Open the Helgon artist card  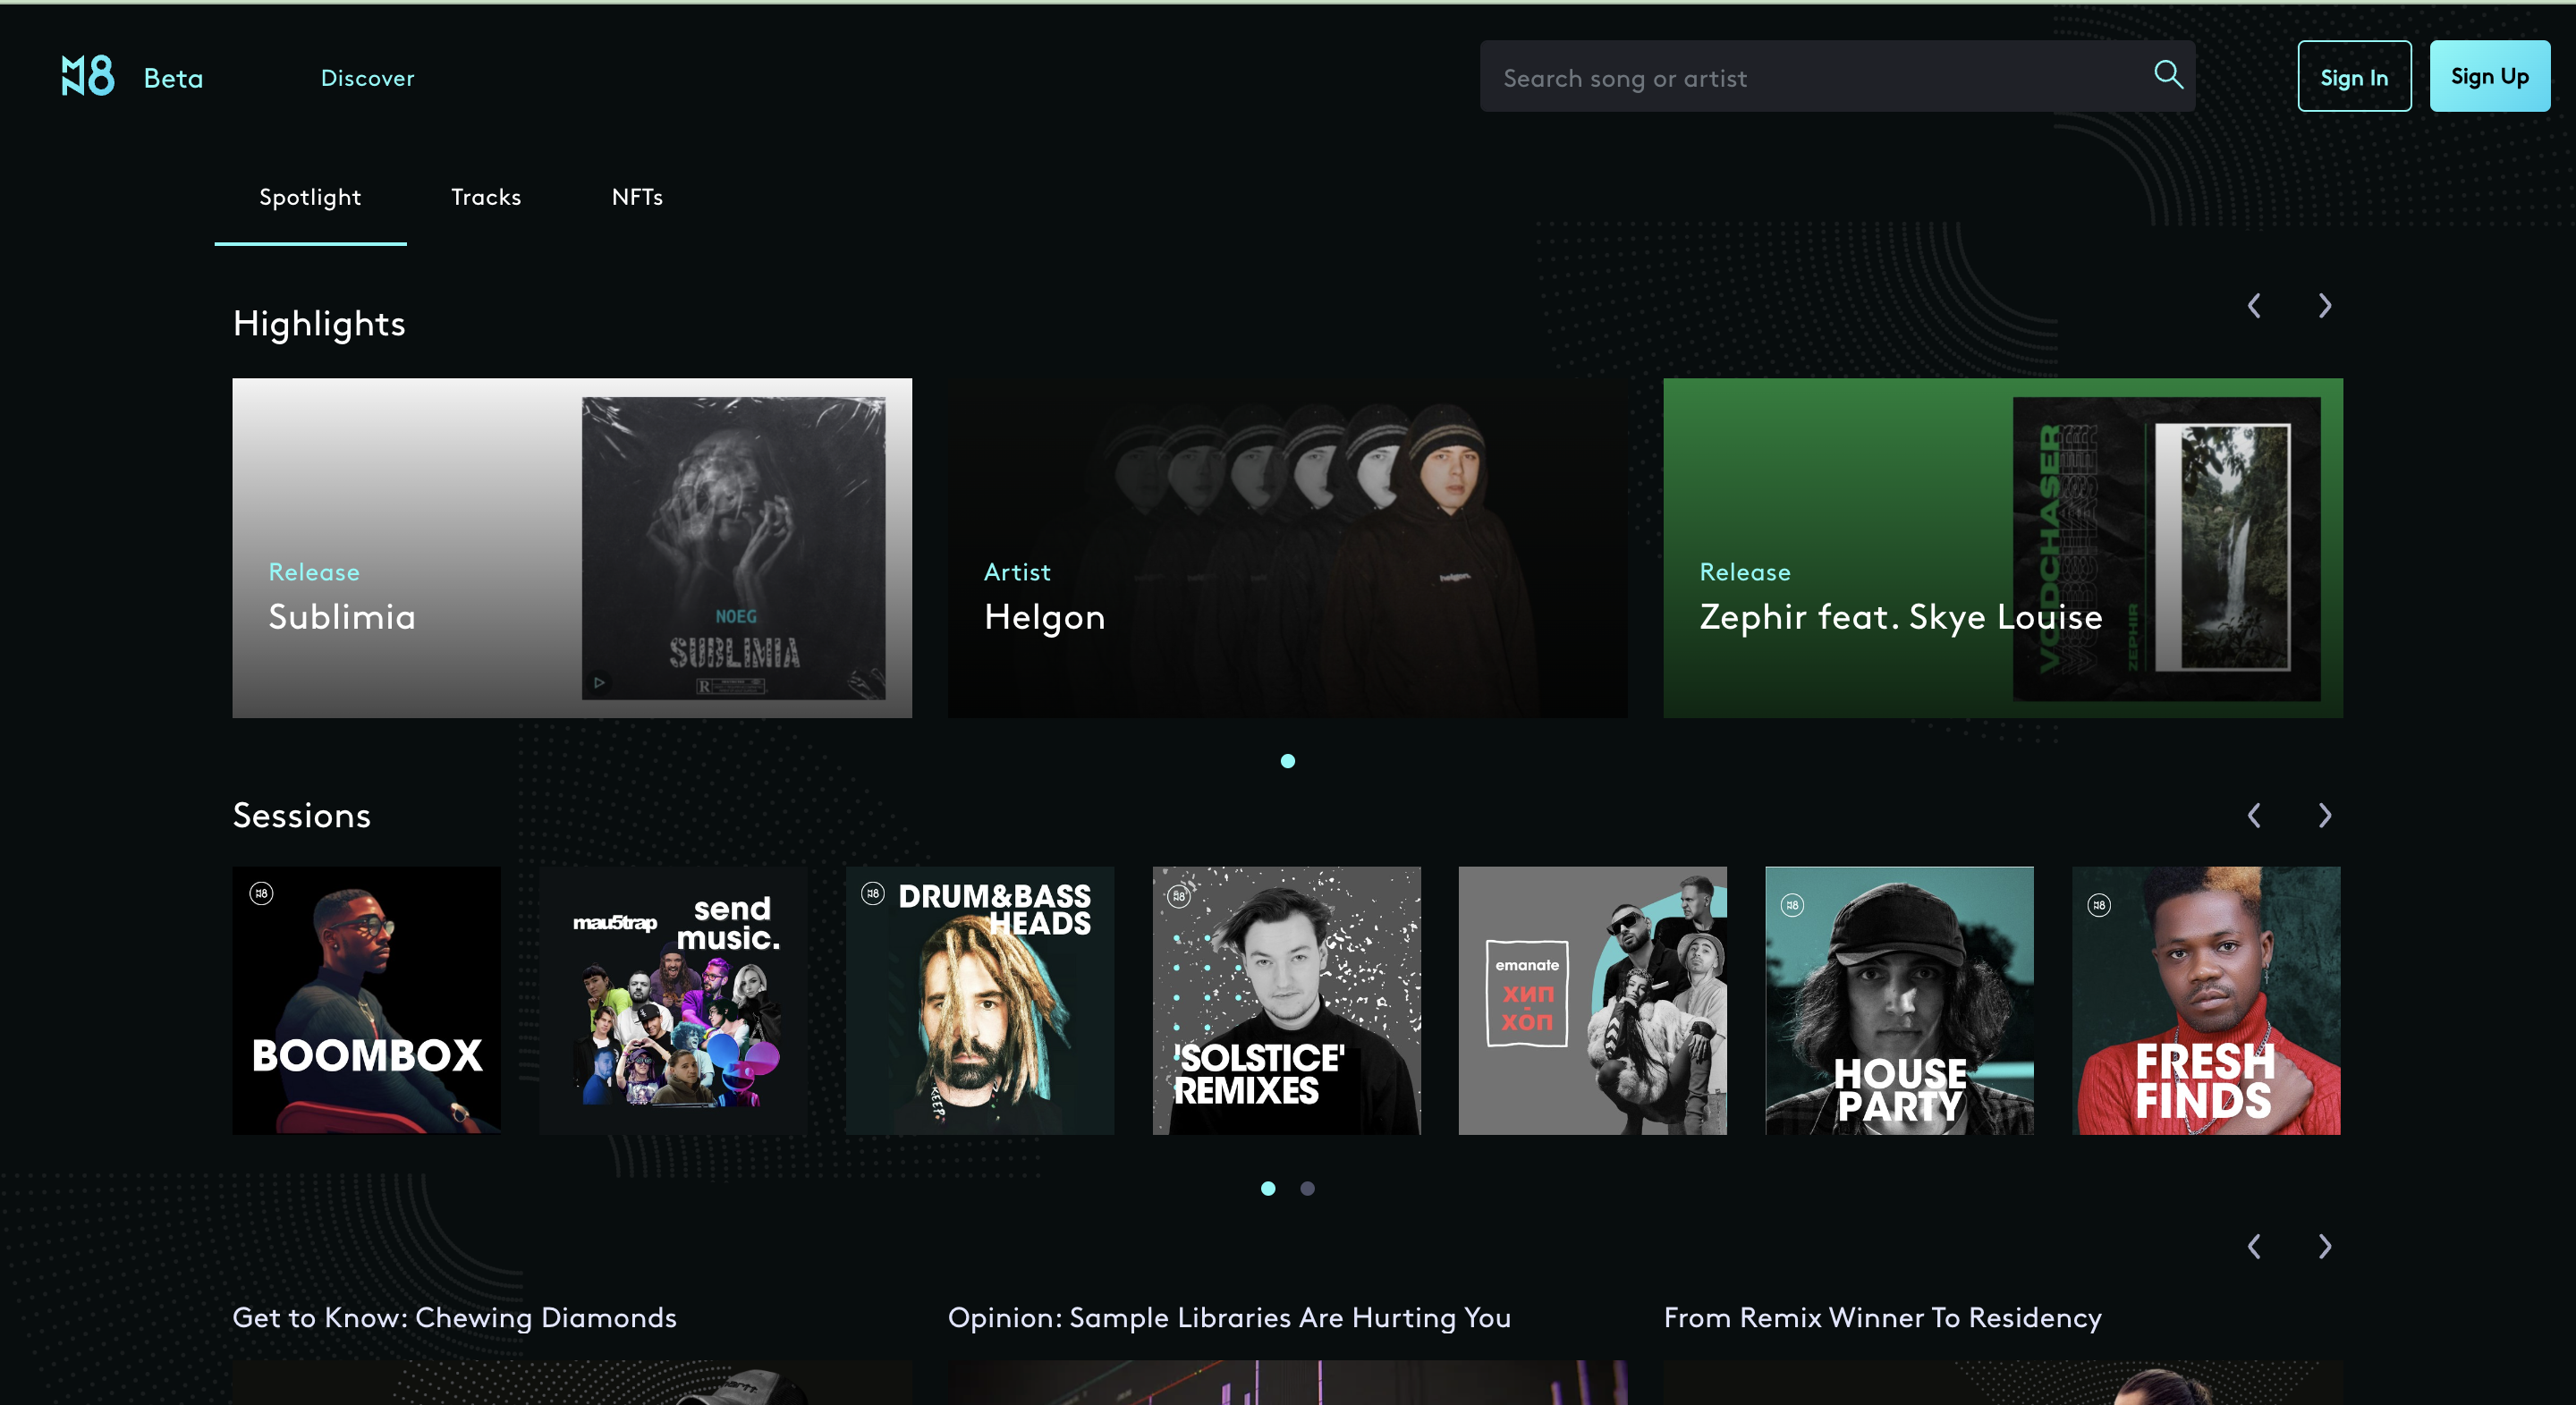pyautogui.click(x=1287, y=548)
